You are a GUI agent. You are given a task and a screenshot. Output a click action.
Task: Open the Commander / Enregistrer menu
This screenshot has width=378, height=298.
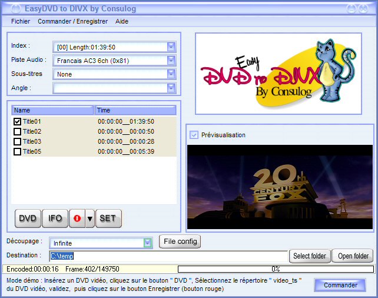(72, 21)
